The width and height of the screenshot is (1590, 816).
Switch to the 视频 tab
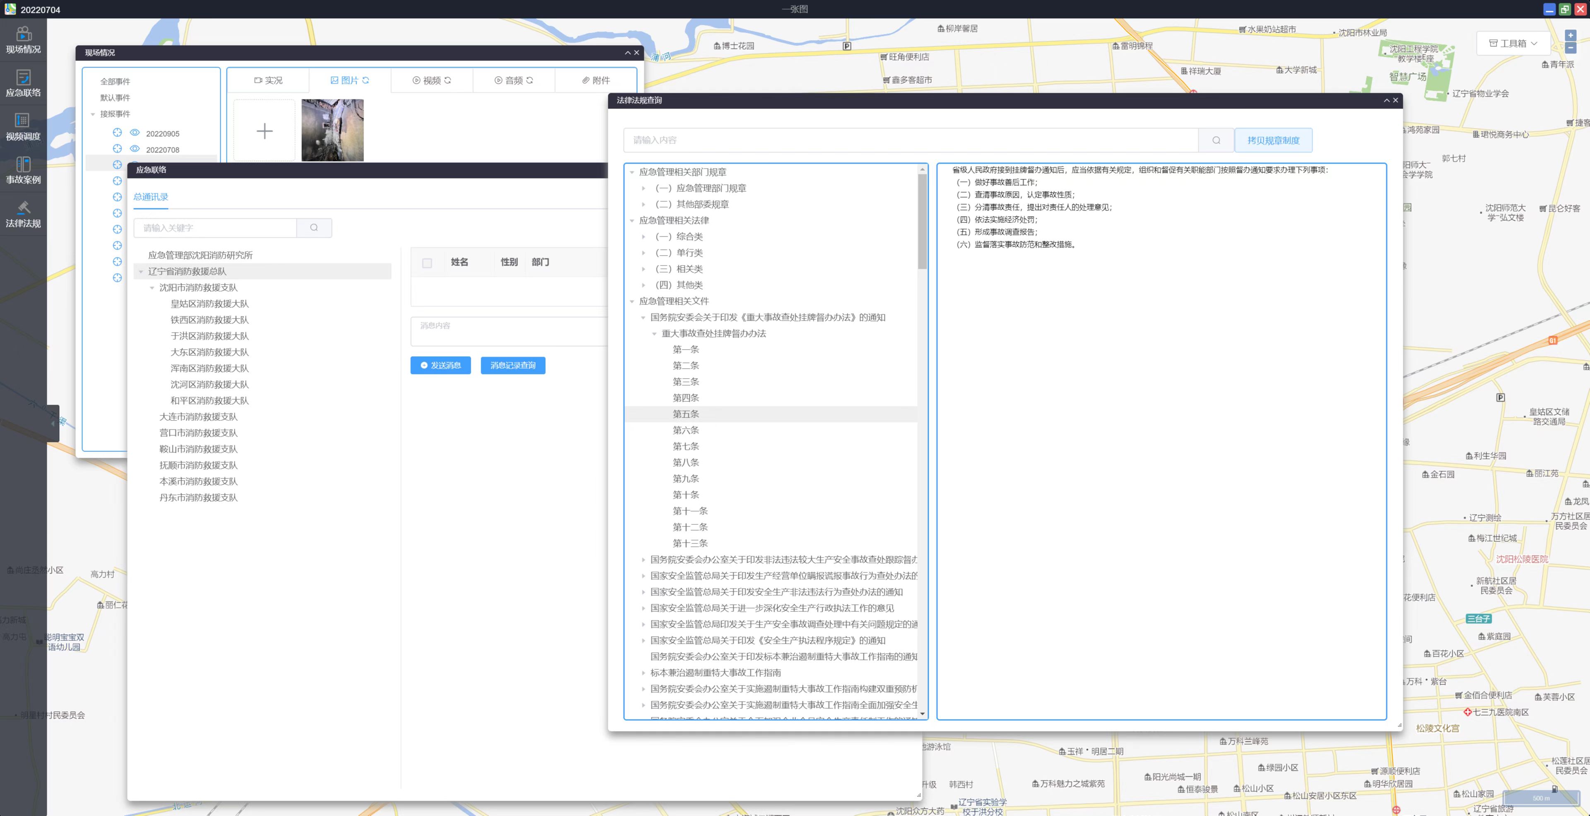(x=431, y=80)
